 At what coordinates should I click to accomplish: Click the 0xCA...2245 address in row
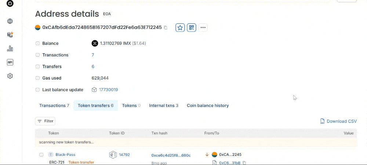point(230,154)
